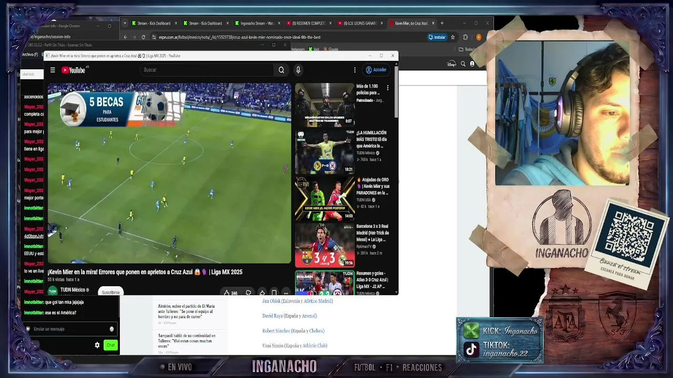673x378 pixels.
Task: Dislike the Kevin Mier video
Action: 248,292
